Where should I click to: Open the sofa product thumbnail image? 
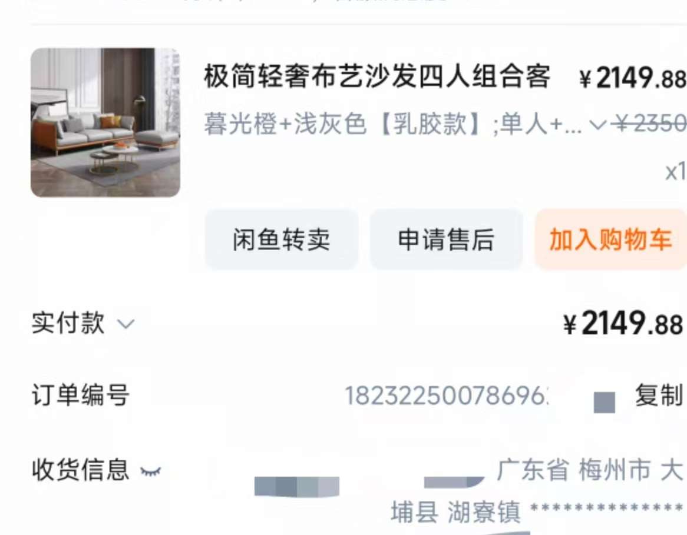click(x=105, y=122)
